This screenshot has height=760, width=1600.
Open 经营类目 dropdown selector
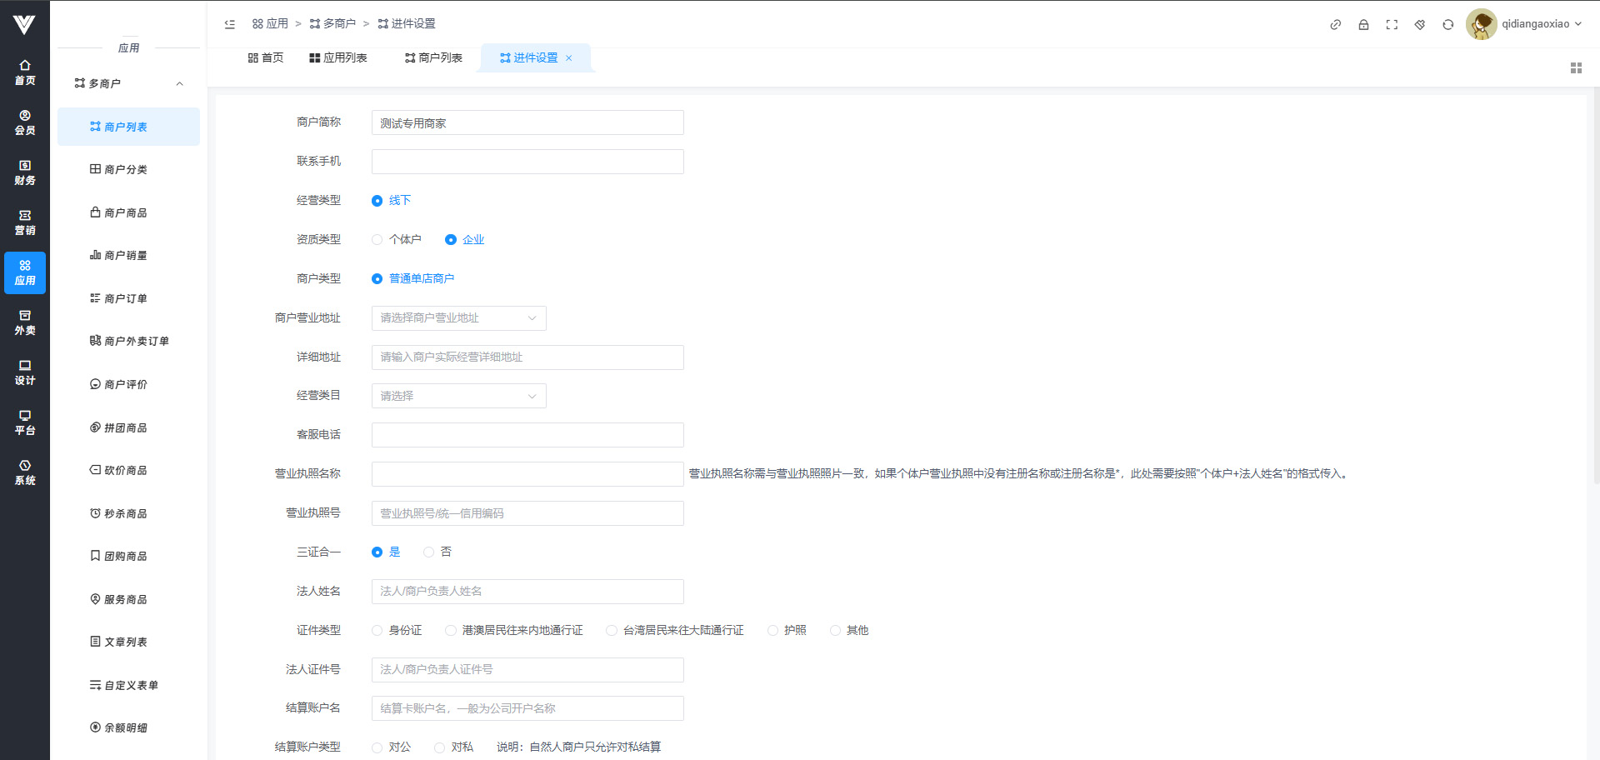pos(458,396)
